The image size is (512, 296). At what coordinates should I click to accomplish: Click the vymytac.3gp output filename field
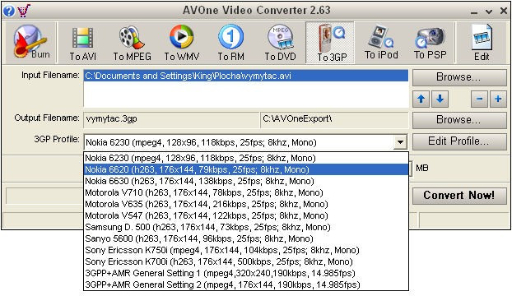(x=171, y=119)
